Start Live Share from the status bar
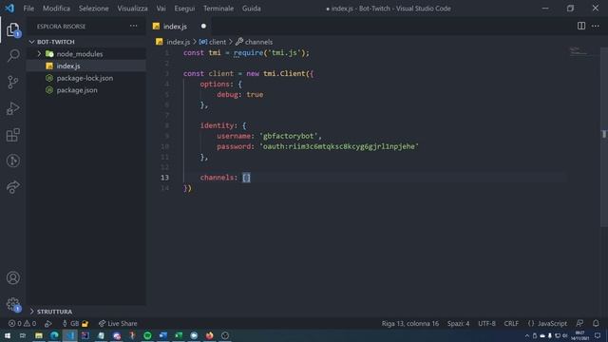608x342 pixels. [x=118, y=323]
